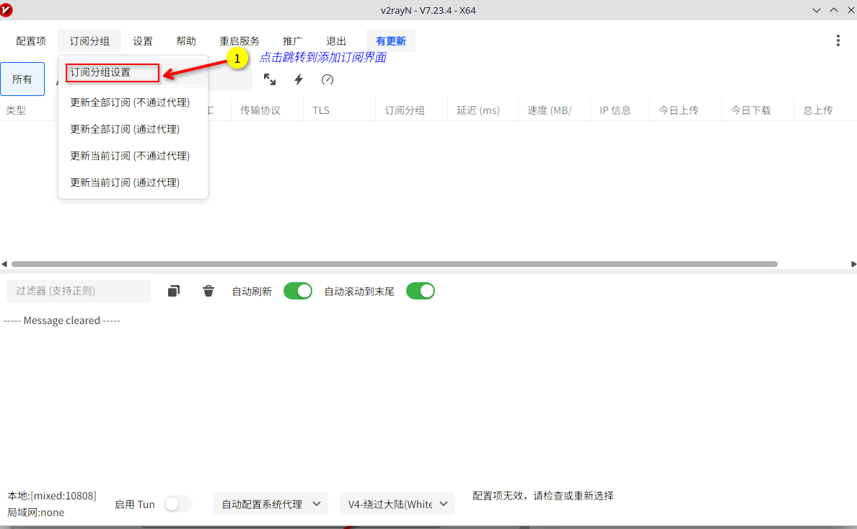Open the 帮助 menu

click(x=186, y=41)
